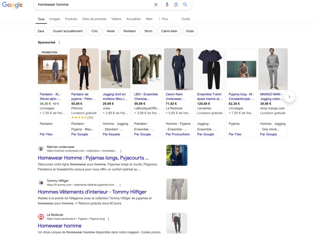Viewport: 318px width, 235px height.
Task: Apply the Pantalon filter chip
Action: (129, 31)
